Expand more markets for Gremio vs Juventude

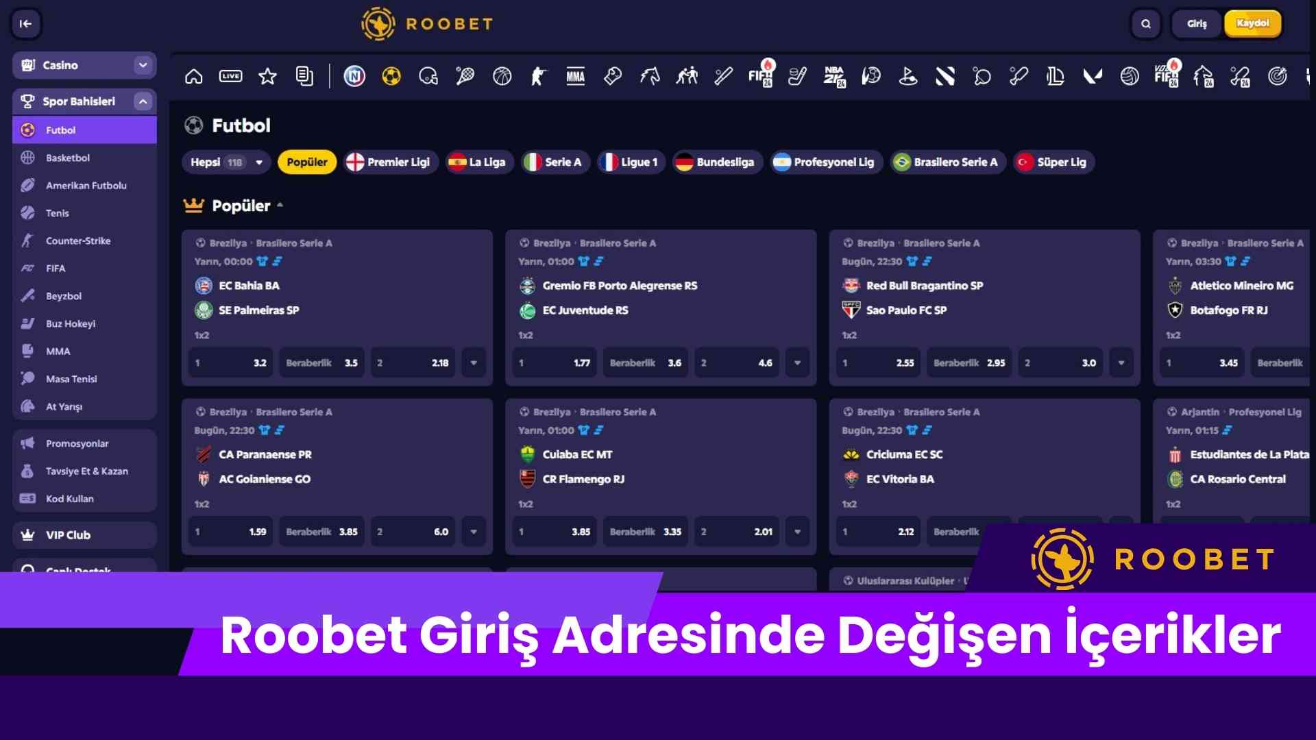pyautogui.click(x=797, y=362)
